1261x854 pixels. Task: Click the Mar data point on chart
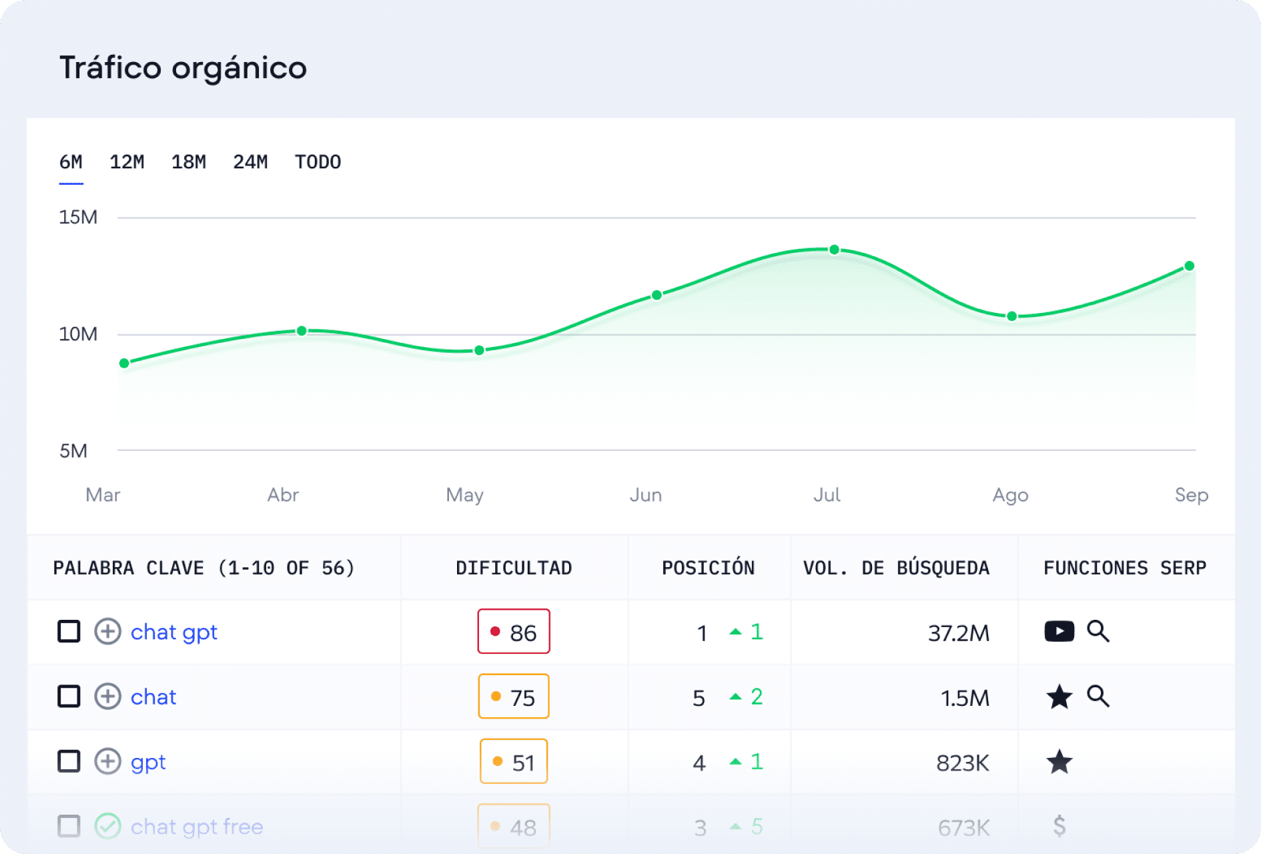coord(124,364)
